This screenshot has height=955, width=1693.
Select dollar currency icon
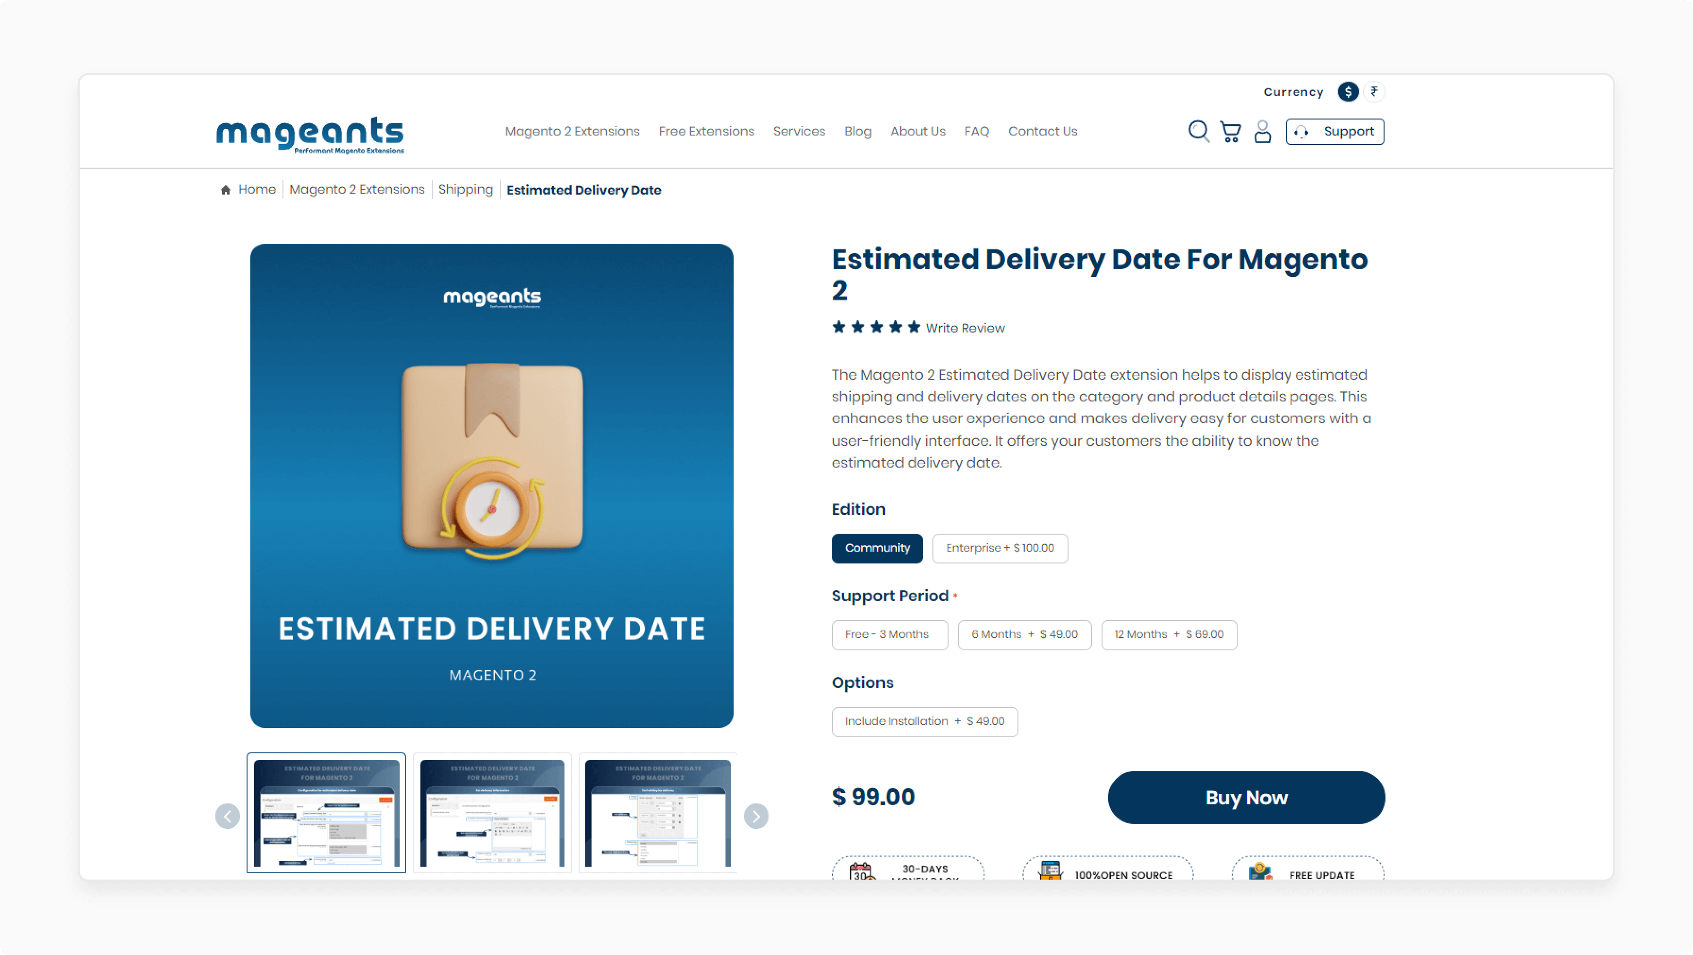pos(1348,92)
